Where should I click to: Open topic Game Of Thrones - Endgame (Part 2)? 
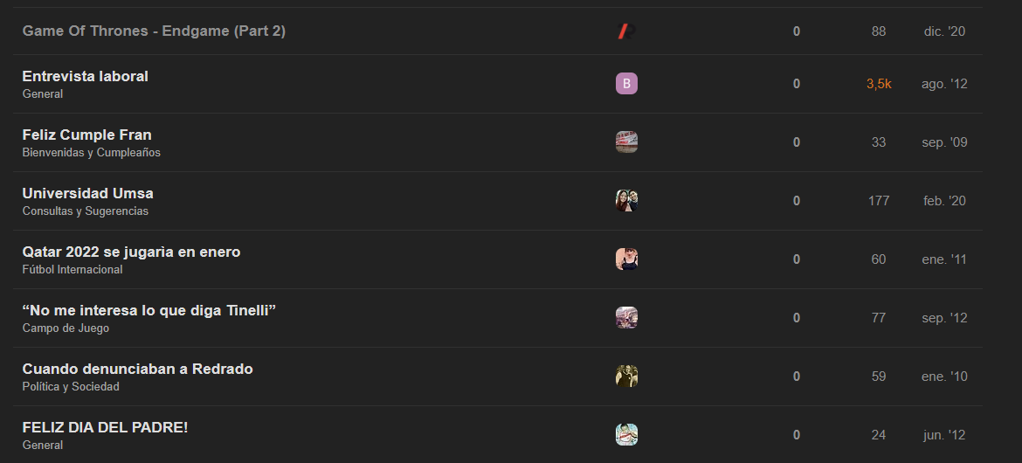pyautogui.click(x=154, y=31)
